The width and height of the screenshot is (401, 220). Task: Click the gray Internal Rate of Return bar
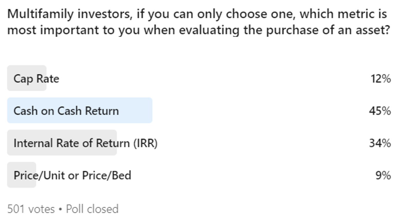62,143
